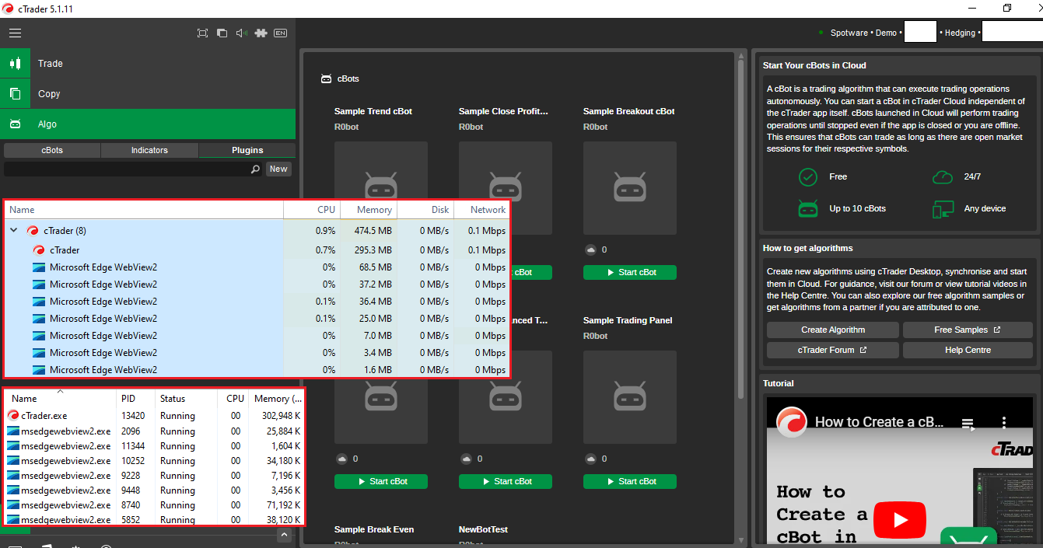Click the NewBotTest name
The width and height of the screenshot is (1043, 548).
[483, 529]
